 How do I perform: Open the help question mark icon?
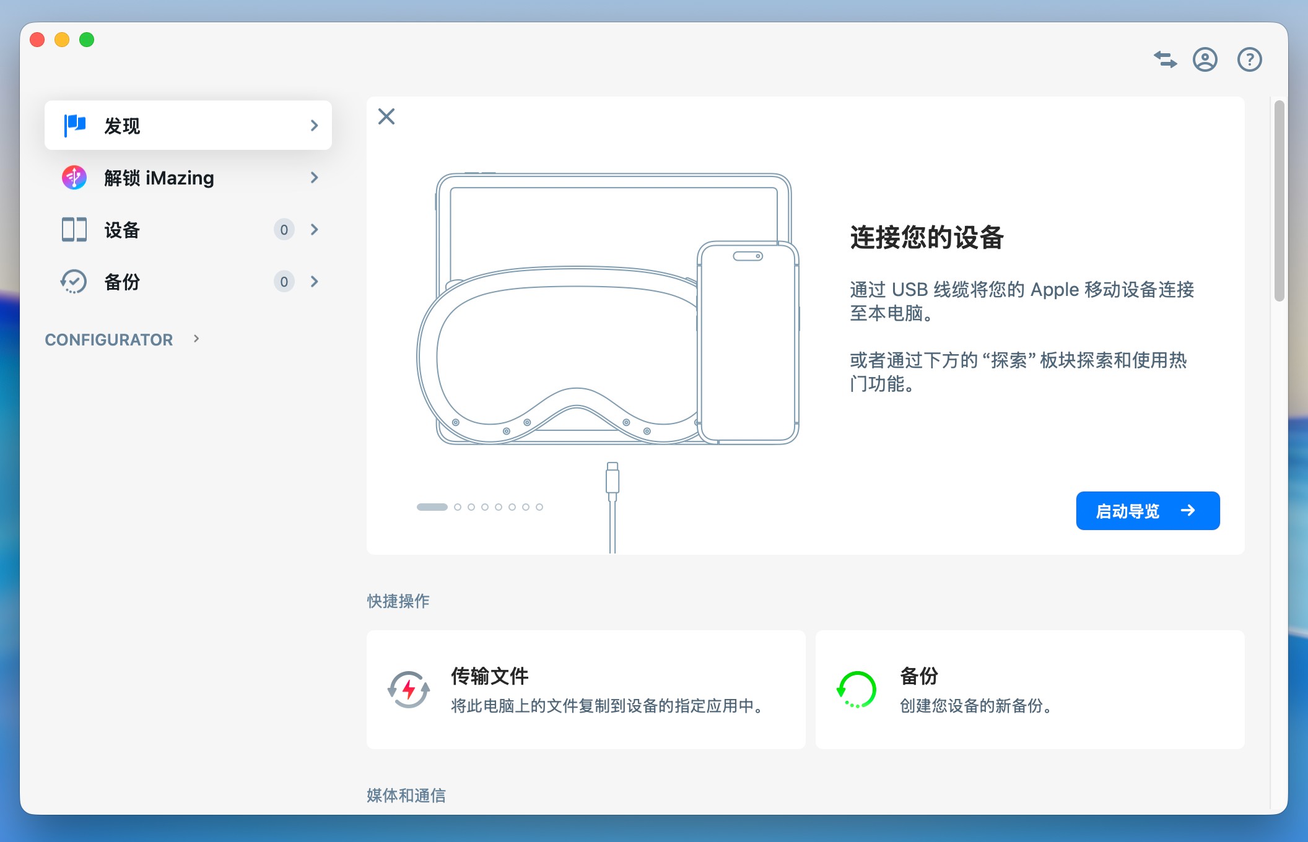click(1249, 60)
